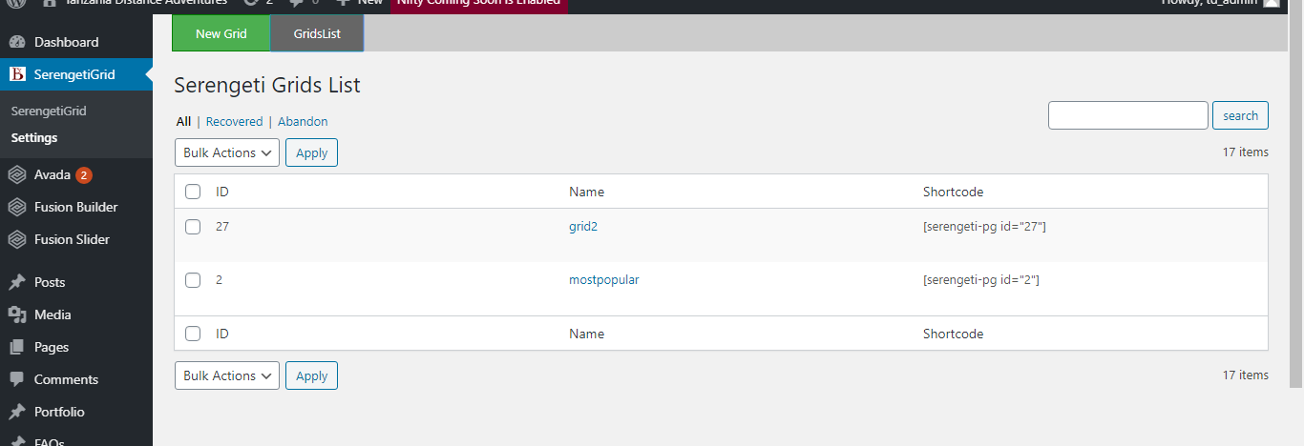This screenshot has width=1304, height=446.
Task: Click the updates refresh icon in admin bar
Action: (251, 3)
